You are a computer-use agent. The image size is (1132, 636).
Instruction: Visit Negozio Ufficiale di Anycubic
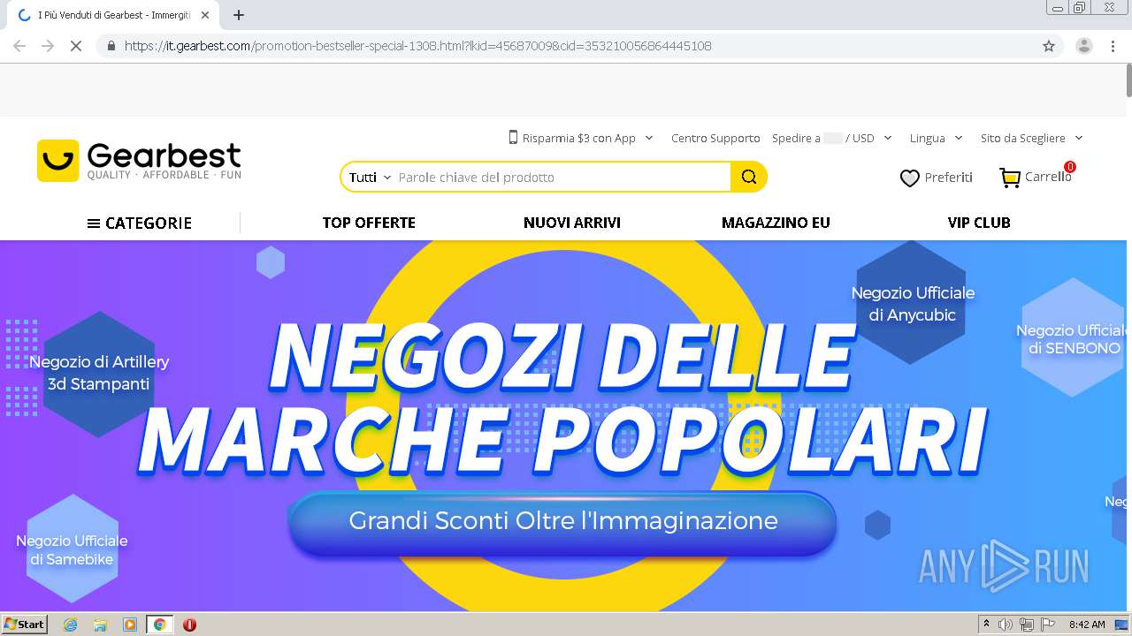click(913, 304)
